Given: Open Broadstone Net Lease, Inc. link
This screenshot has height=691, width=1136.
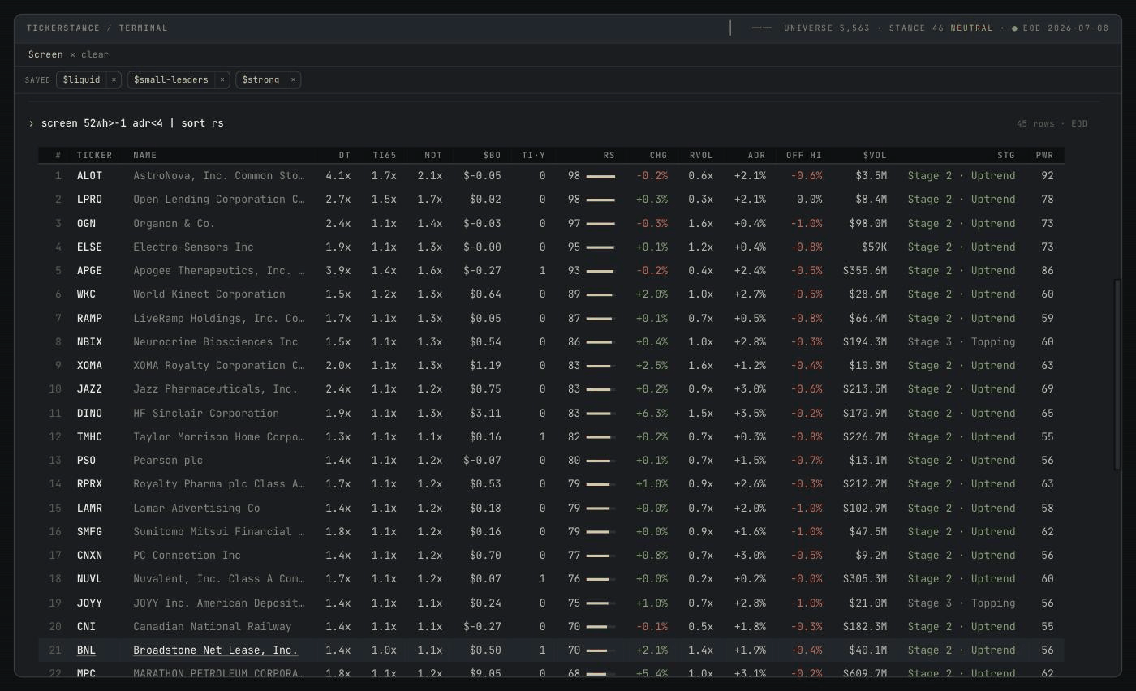Looking at the screenshot, I should pos(216,650).
